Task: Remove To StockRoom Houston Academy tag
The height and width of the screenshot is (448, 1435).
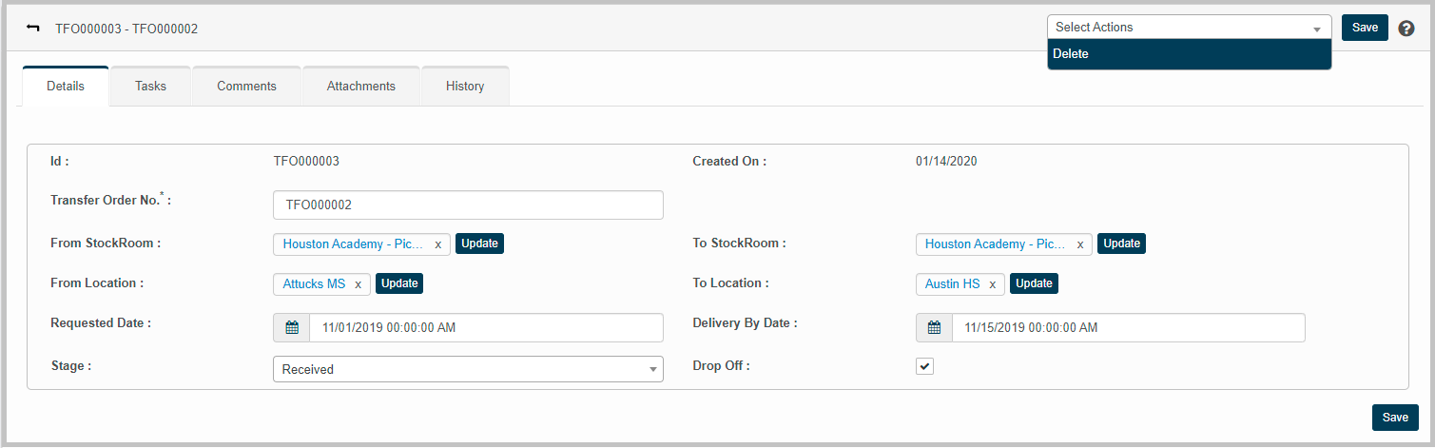Action: point(1079,244)
